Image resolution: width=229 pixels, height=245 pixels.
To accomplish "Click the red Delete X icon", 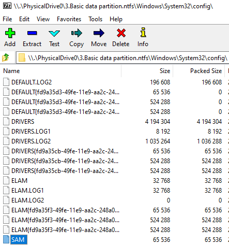I will point(121,33).
